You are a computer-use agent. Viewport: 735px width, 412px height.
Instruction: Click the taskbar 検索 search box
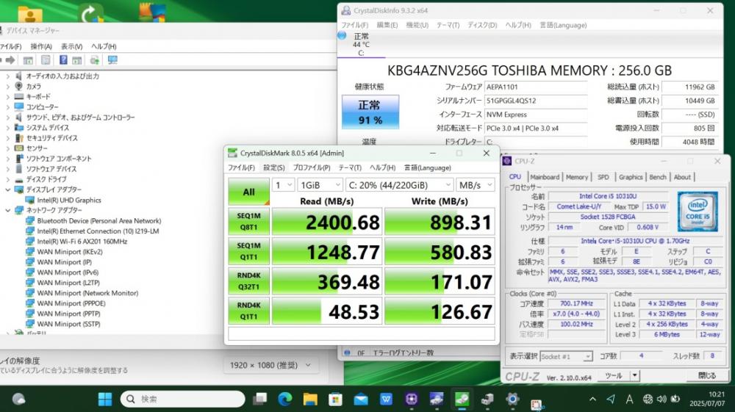(183, 399)
